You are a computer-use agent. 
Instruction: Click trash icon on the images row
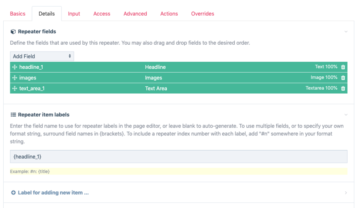point(343,78)
